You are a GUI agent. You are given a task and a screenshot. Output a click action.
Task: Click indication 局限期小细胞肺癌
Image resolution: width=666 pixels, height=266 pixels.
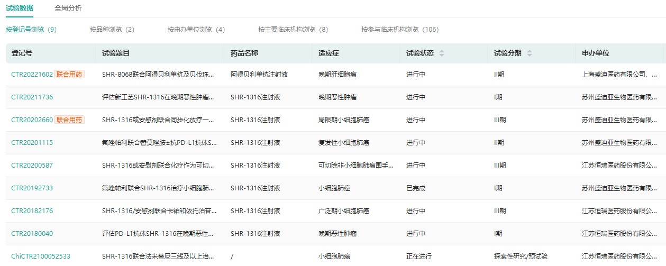[x=344, y=120]
